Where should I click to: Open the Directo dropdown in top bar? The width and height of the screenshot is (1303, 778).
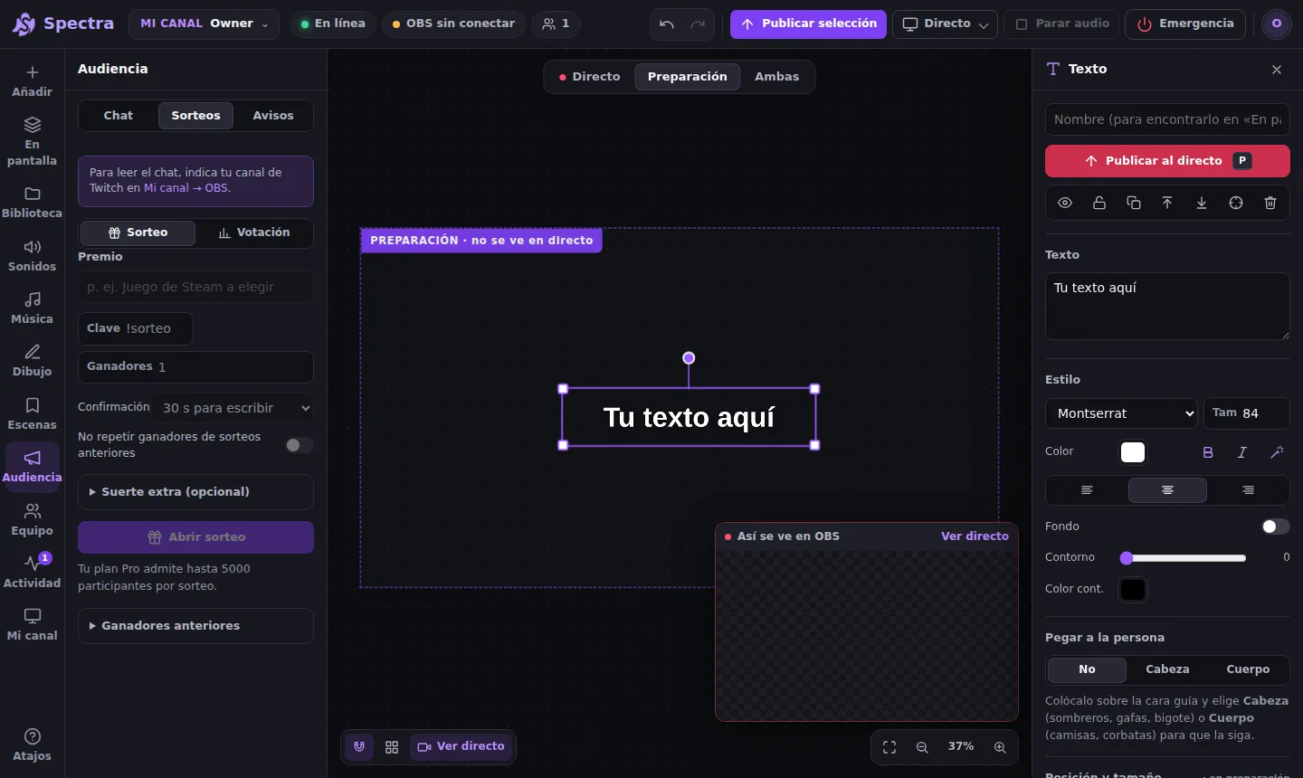pyautogui.click(x=945, y=24)
